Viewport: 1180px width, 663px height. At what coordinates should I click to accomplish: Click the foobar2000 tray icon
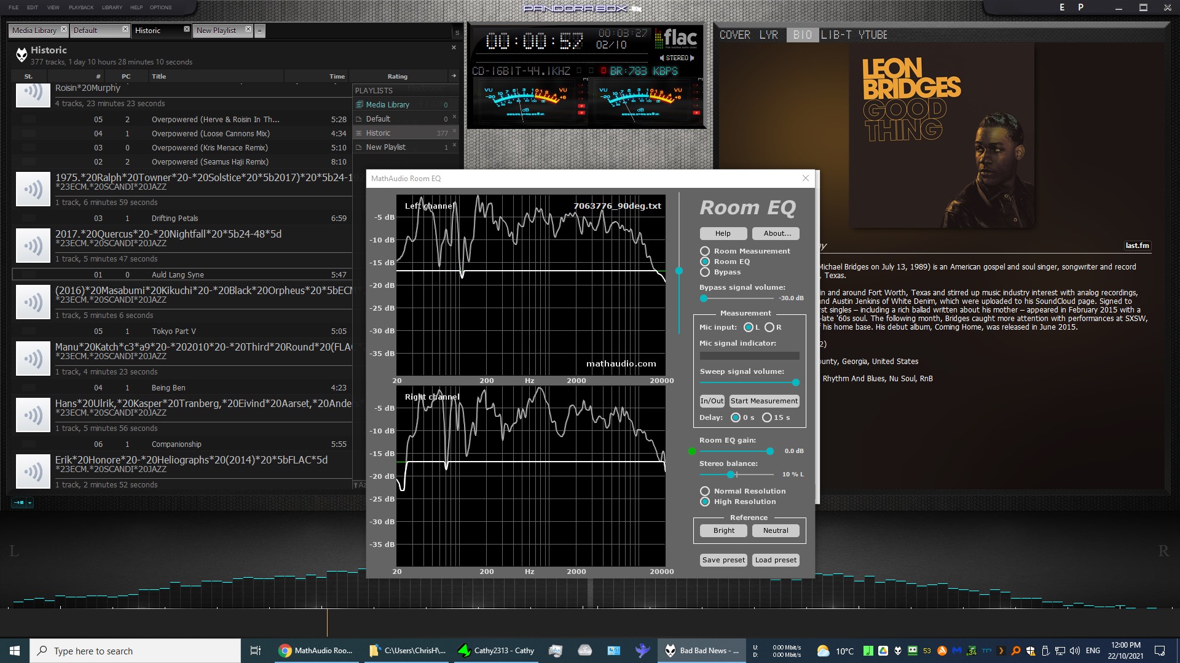tap(898, 651)
